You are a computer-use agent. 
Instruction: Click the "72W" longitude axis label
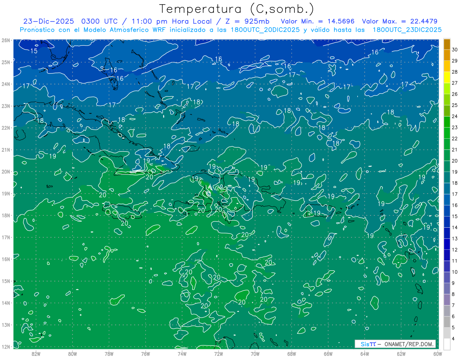(219, 353)
